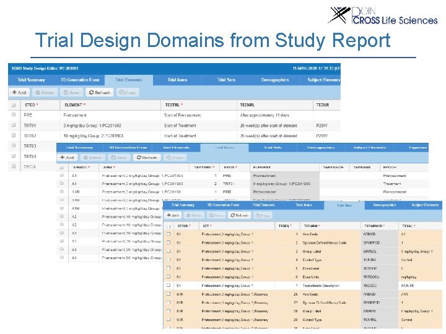Sort by SETCD column in Trial Sets
446x334 pixels.
click(184, 226)
